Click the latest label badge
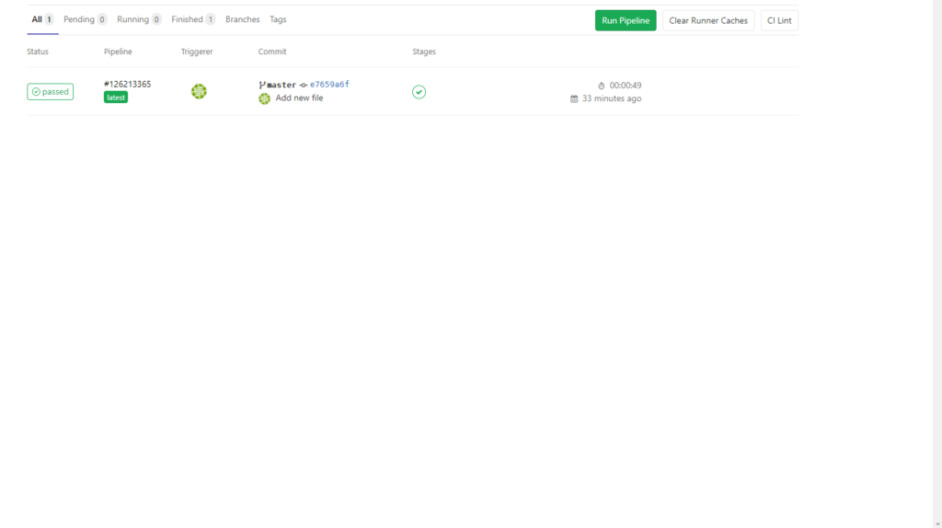942x528 pixels. (116, 98)
